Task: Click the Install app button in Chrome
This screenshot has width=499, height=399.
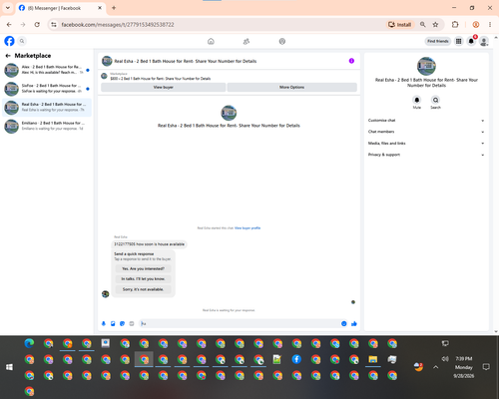Action: click(400, 25)
